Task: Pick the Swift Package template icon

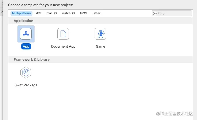Action: [x=26, y=72]
